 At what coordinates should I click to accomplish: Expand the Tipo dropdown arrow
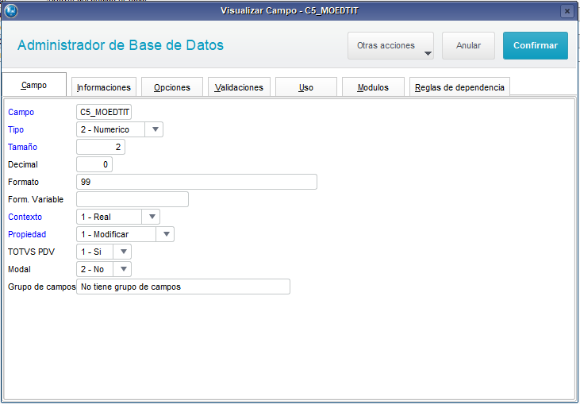click(156, 129)
